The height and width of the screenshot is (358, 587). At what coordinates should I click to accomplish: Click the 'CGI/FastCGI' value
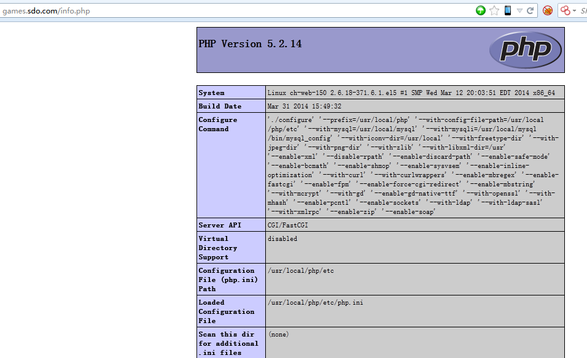coord(288,225)
